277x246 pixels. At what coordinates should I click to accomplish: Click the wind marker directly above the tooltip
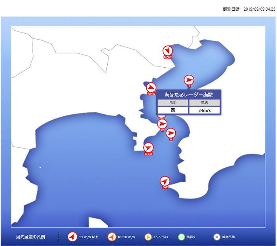click(x=189, y=80)
